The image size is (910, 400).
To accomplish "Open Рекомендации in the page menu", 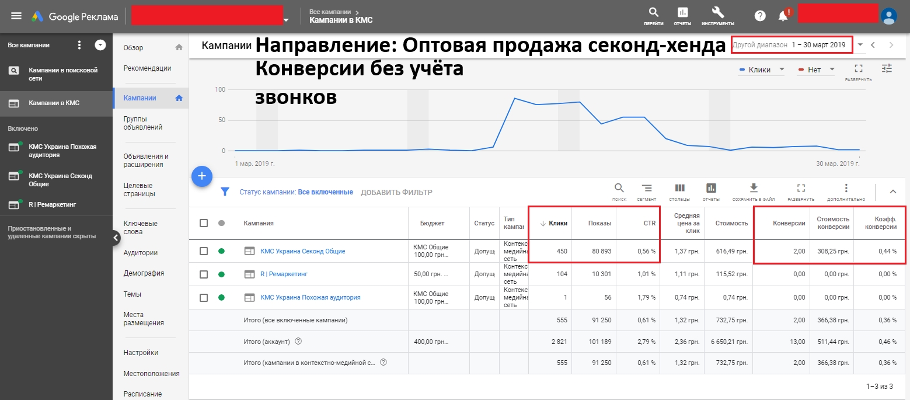I will 148,68.
